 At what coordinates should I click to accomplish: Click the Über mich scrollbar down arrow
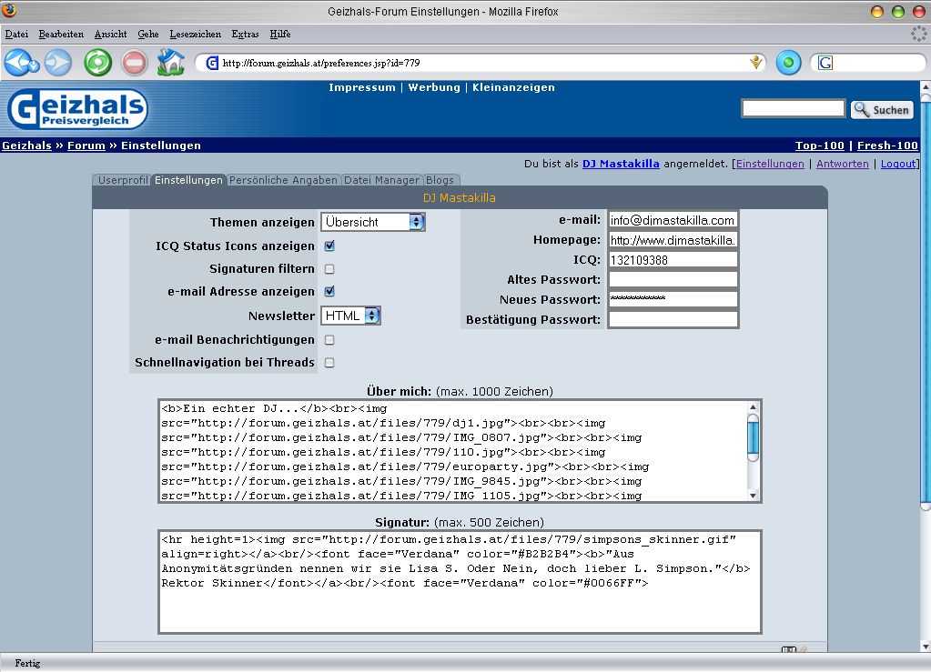753,496
